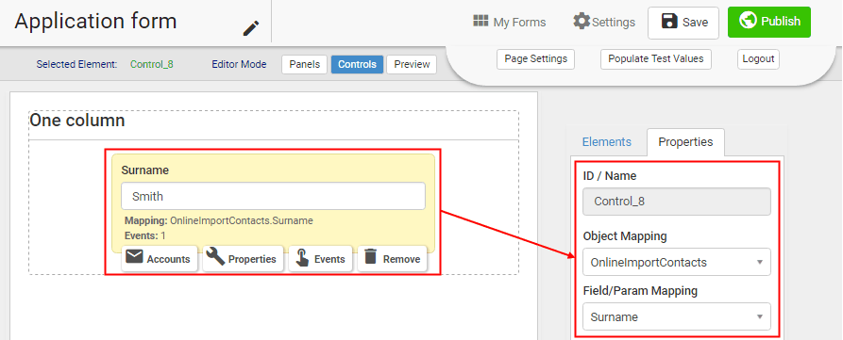This screenshot has height=340, width=843.
Task: Log out using the Logout button
Action: (758, 59)
